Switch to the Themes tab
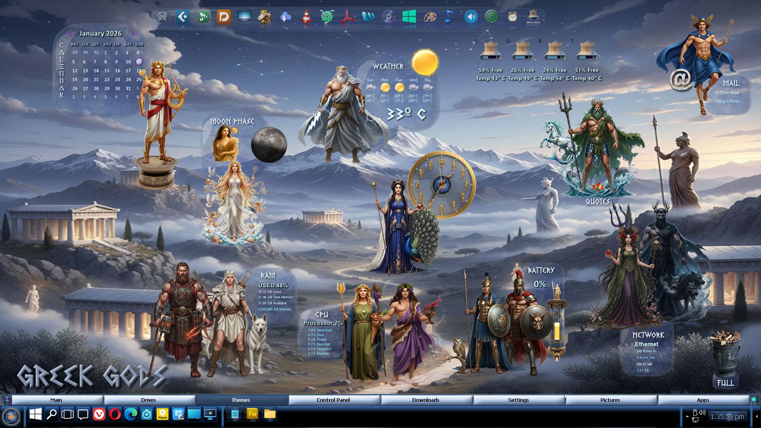This screenshot has height=428, width=761. (241, 400)
